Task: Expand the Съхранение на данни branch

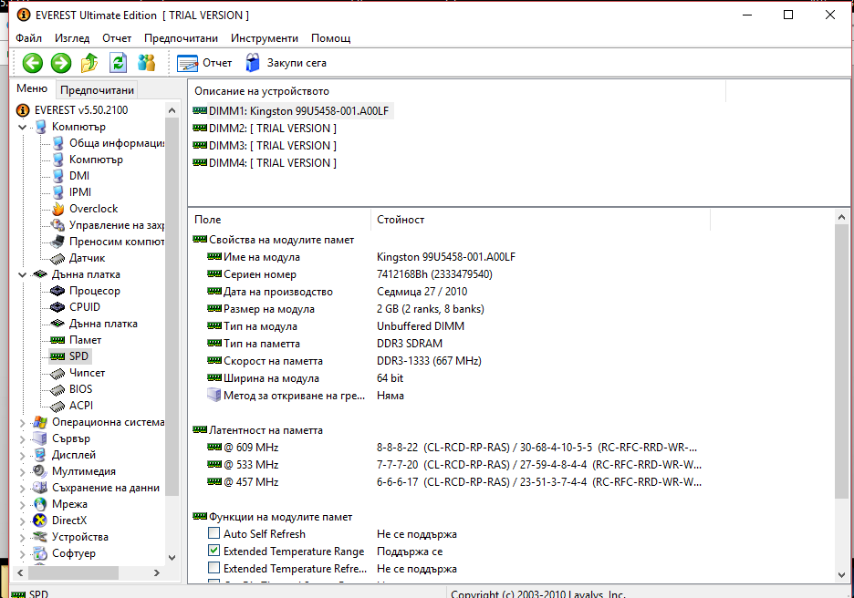Action: (22, 488)
